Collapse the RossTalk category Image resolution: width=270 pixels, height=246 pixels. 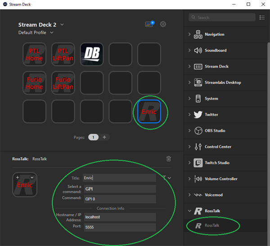[x=189, y=211]
